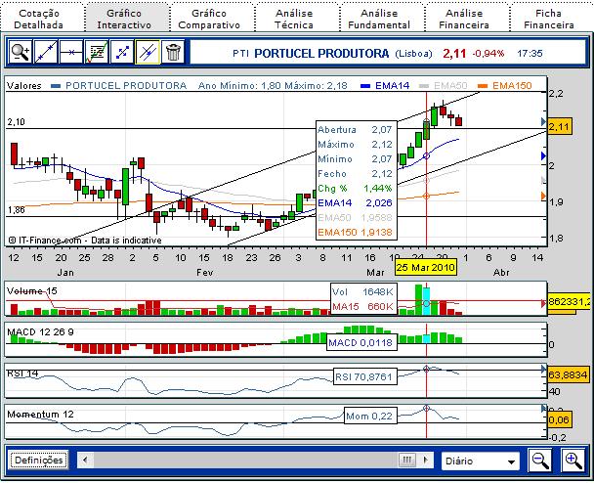Screen dimensions: 594x483
Task: Click the Definições button
Action: point(39,461)
